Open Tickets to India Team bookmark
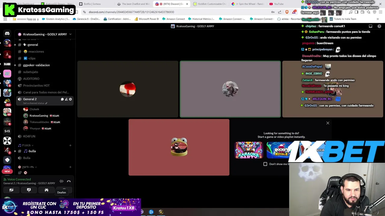 point(343,19)
